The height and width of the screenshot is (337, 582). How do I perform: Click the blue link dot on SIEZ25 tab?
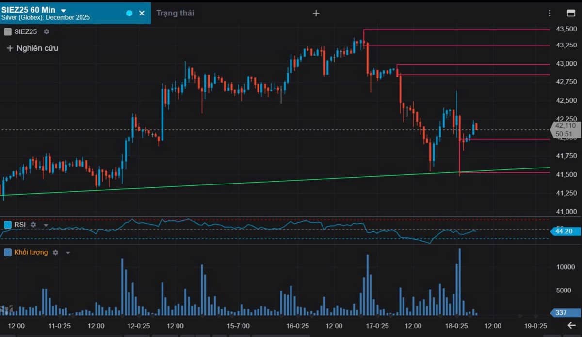click(x=129, y=13)
